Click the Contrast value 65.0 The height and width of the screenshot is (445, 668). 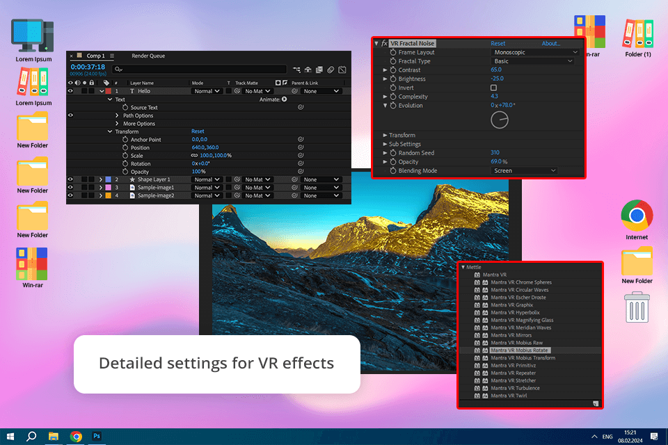tap(496, 70)
